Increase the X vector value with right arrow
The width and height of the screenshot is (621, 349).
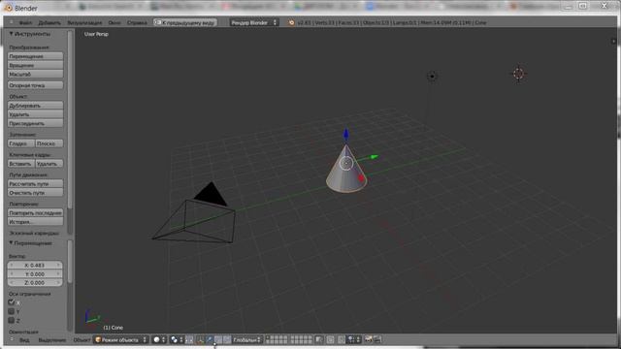tap(58, 265)
